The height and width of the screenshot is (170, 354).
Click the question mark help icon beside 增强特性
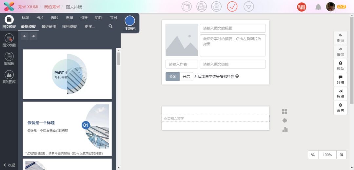tap(237, 76)
